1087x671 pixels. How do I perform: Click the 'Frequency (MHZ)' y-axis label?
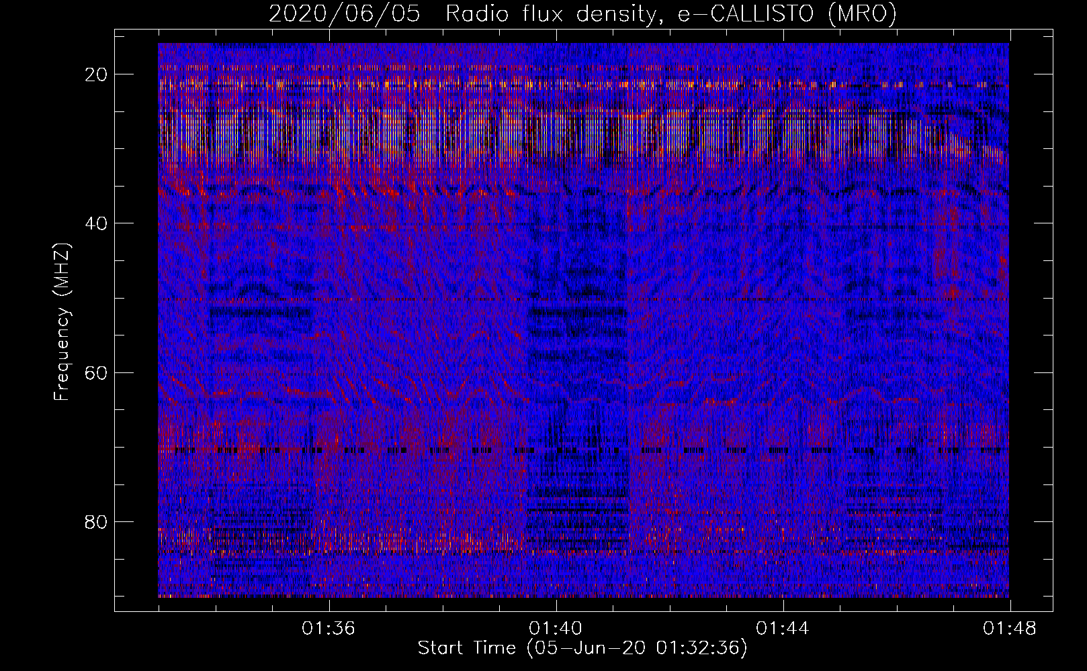[x=61, y=321]
